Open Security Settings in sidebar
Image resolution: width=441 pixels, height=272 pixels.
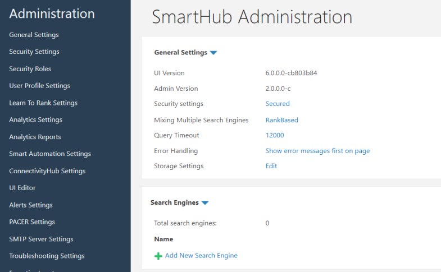[x=34, y=52]
